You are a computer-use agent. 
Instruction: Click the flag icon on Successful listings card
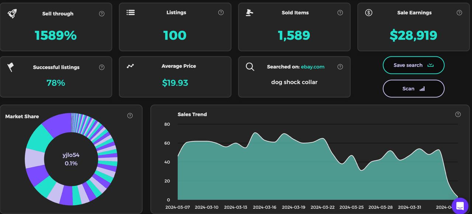point(11,67)
